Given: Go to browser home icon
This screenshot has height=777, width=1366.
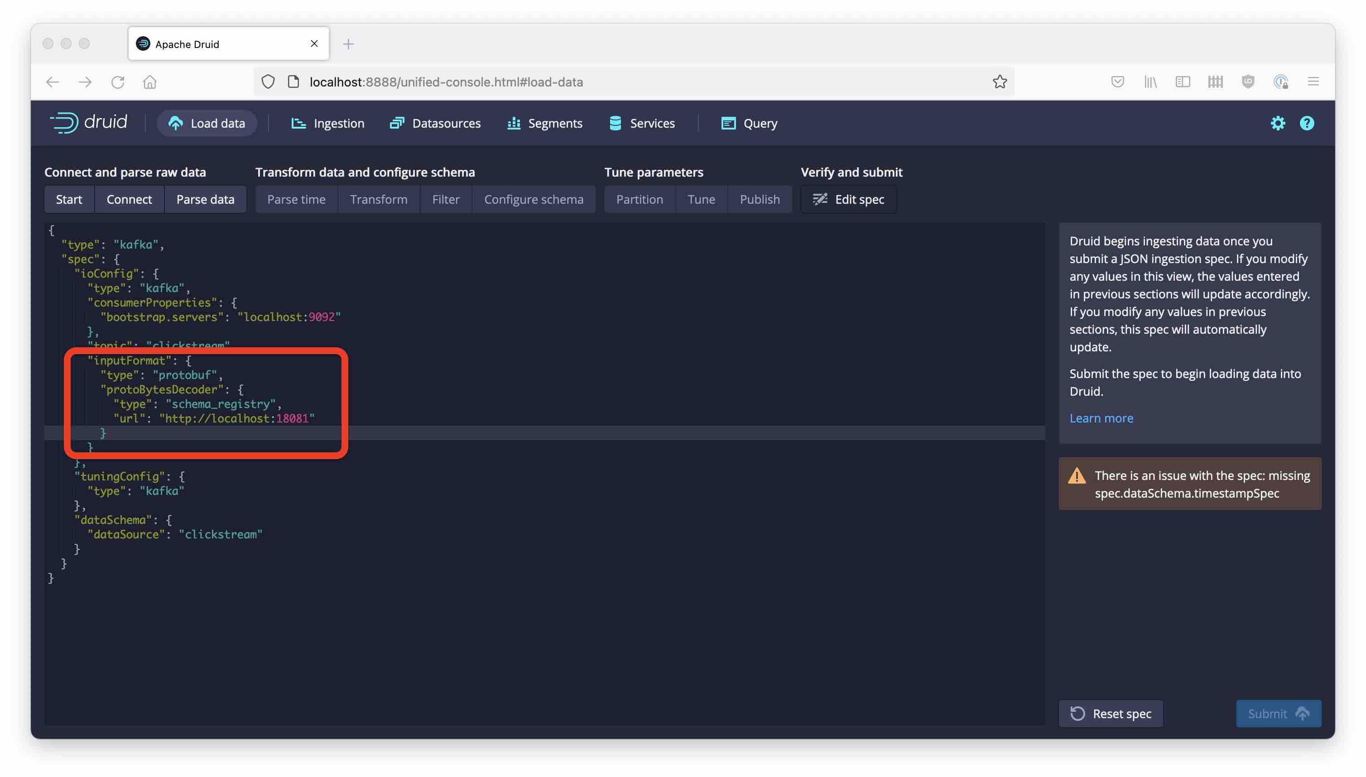Looking at the screenshot, I should tap(150, 82).
